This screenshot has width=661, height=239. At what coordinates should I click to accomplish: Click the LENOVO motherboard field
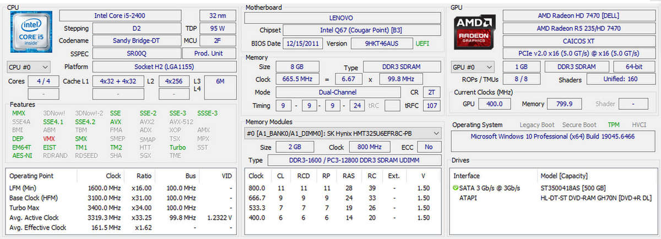(343, 18)
